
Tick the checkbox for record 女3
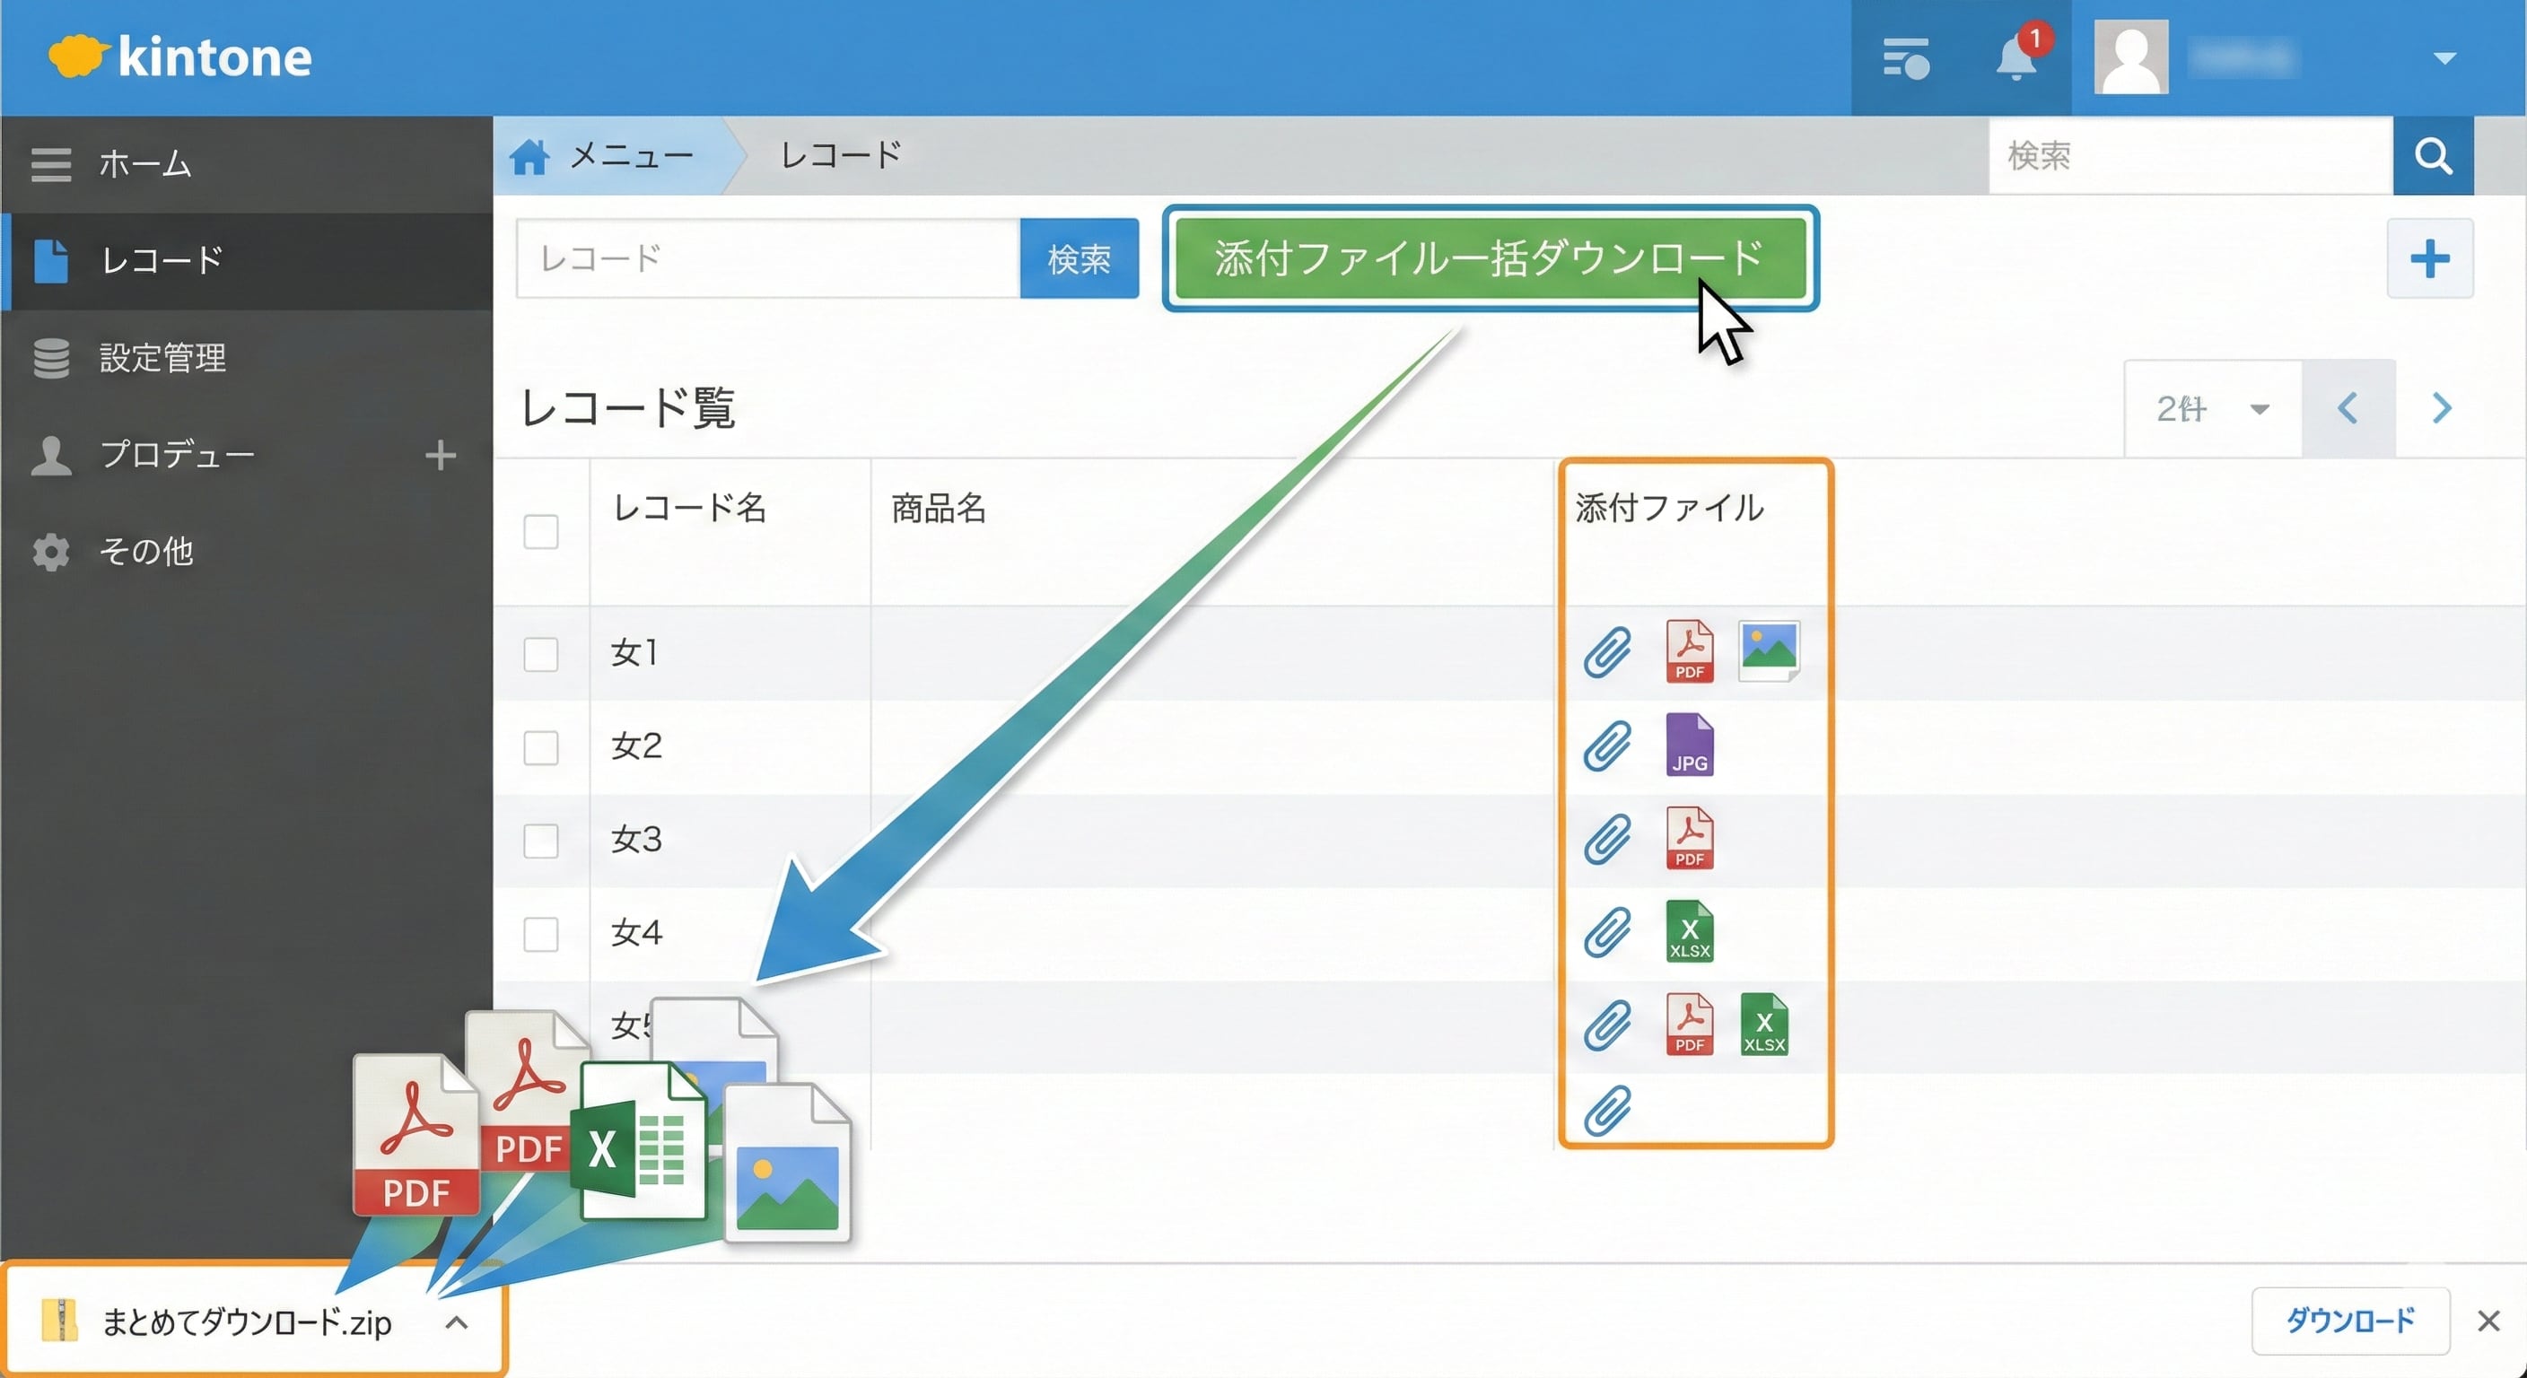540,841
